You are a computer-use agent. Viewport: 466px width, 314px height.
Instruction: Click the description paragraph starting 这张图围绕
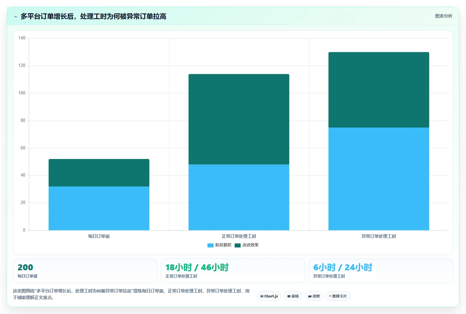coord(131,294)
